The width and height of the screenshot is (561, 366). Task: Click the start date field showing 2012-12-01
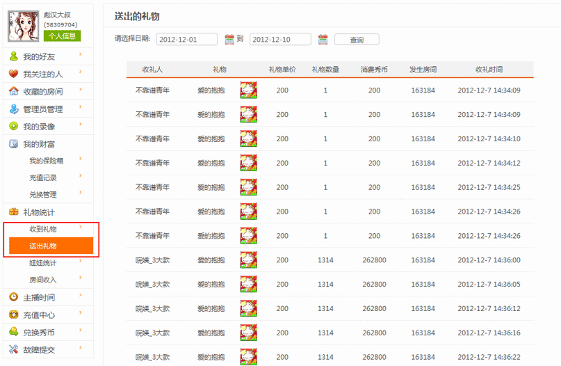click(186, 40)
